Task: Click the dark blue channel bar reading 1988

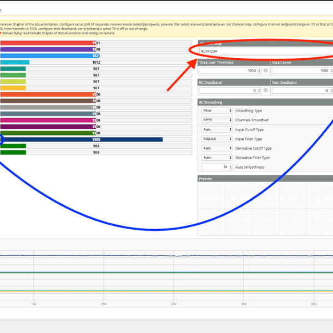Action: [83, 140]
